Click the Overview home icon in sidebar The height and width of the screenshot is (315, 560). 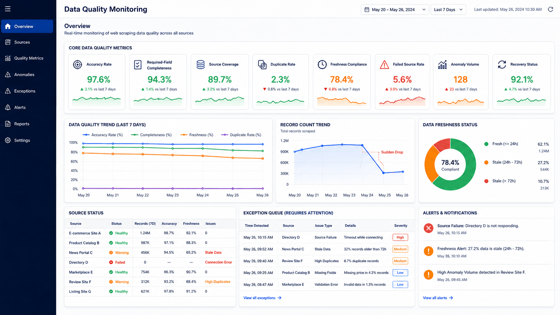pos(8,26)
